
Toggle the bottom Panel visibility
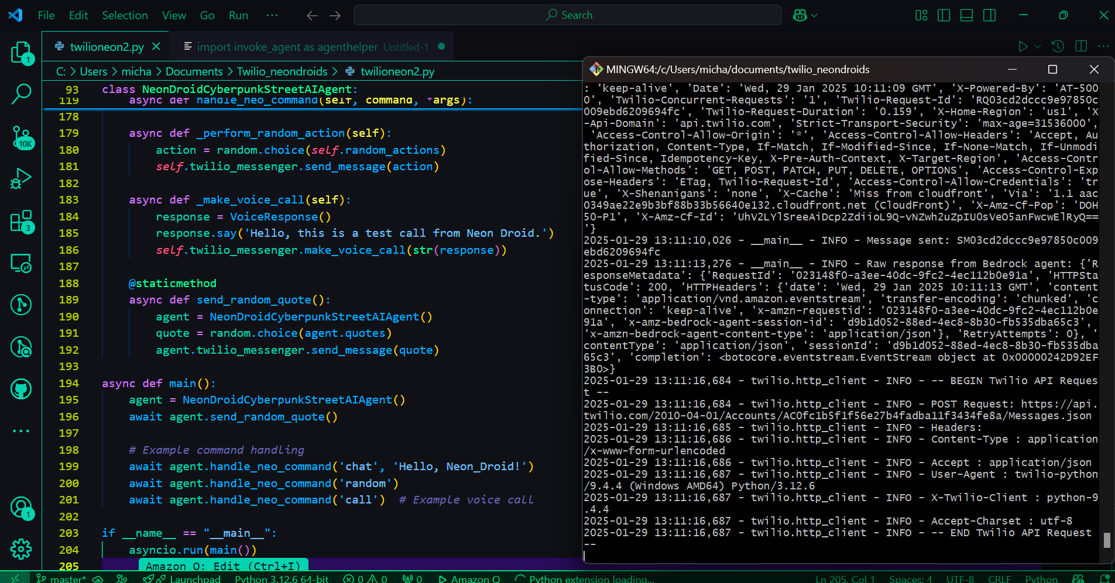tap(966, 15)
